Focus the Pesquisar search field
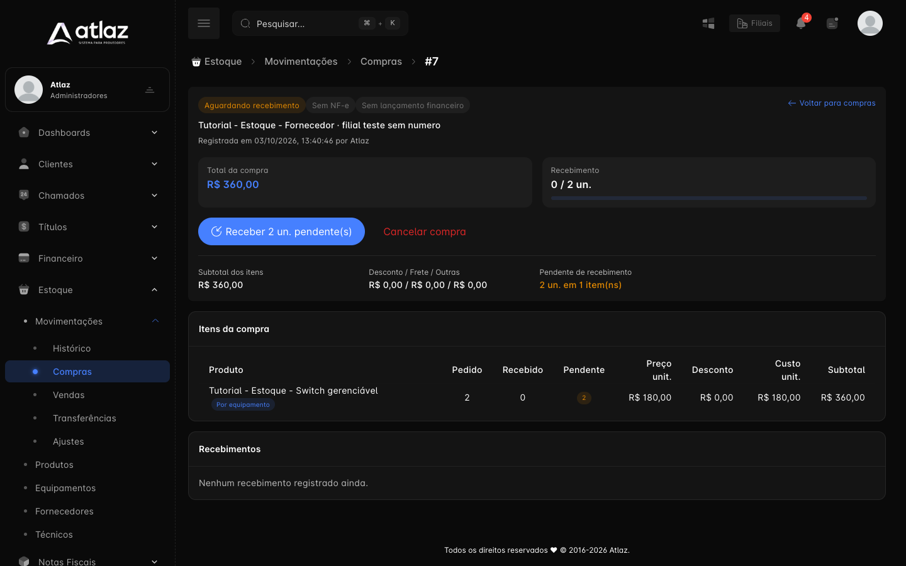Image resolution: width=906 pixels, height=566 pixels. click(x=320, y=23)
